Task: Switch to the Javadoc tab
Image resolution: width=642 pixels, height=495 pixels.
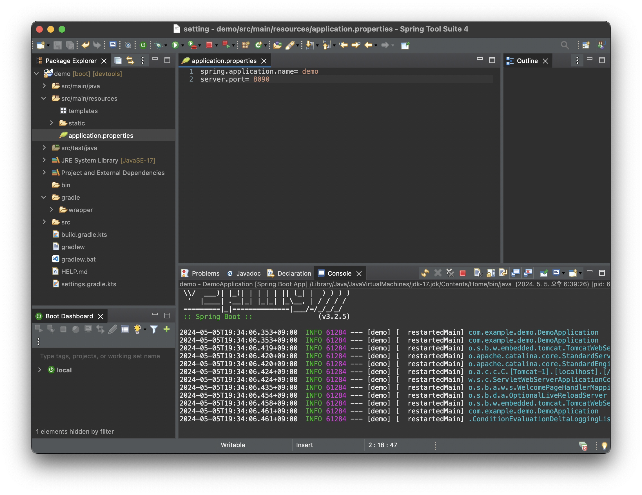Action: (x=244, y=273)
